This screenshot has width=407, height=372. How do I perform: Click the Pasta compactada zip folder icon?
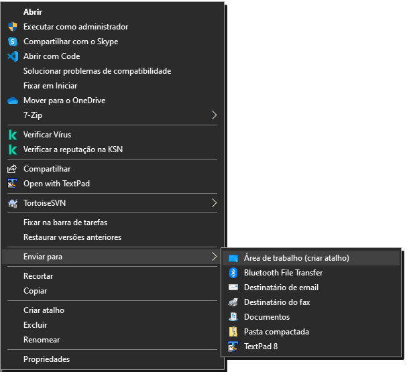(233, 332)
